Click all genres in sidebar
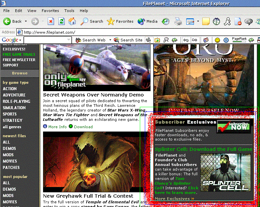The height and width of the screenshot is (207, 260). (x=12, y=127)
